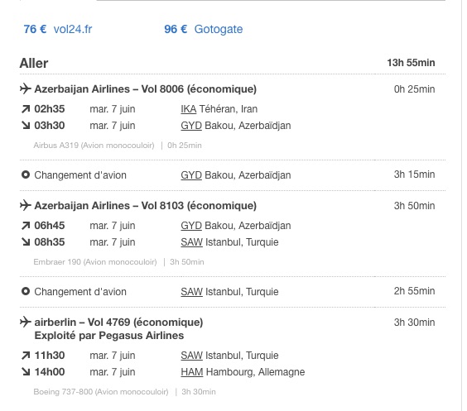Click airplane icon beside Vol 8006
The width and height of the screenshot is (467, 411).
(x=26, y=88)
